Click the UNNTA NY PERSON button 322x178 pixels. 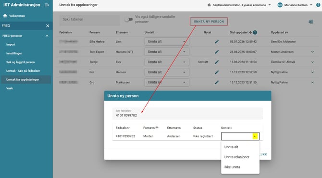pyautogui.click(x=209, y=21)
